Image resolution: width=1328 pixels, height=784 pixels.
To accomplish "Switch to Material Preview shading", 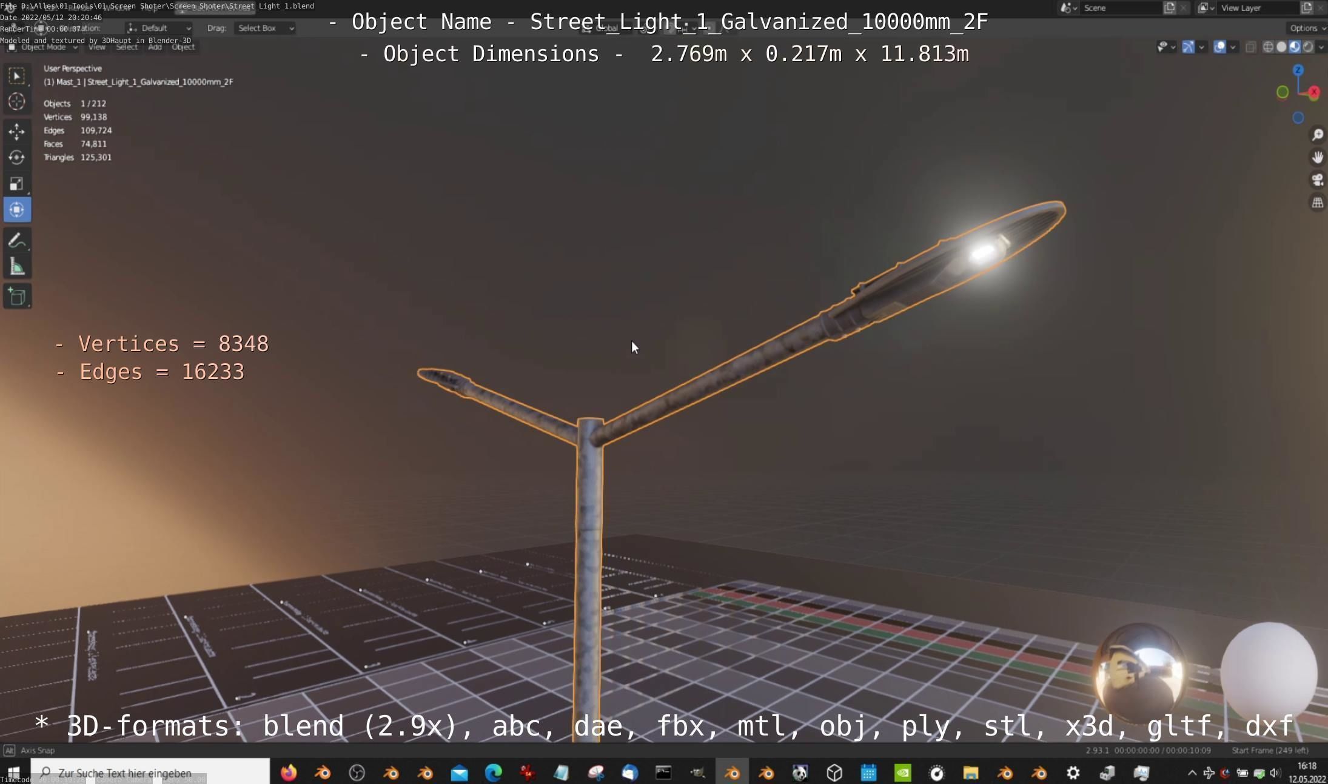I will click(x=1295, y=47).
